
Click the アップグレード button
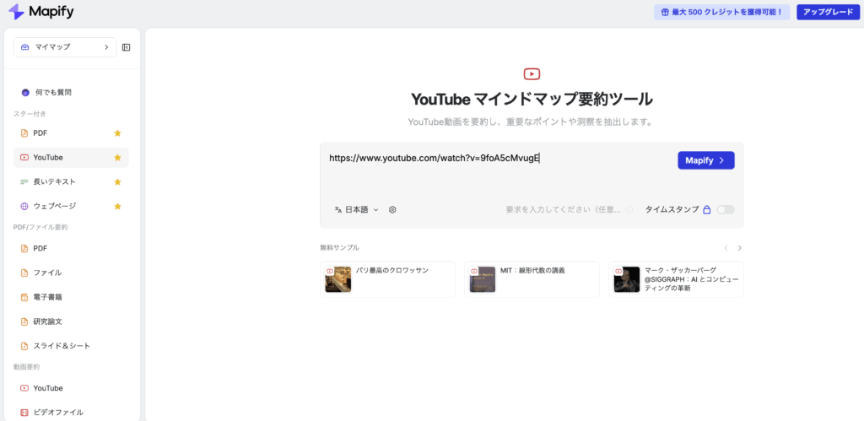click(x=827, y=12)
